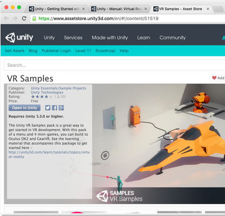
Task: Click the green padlock security icon
Action: [34, 18]
